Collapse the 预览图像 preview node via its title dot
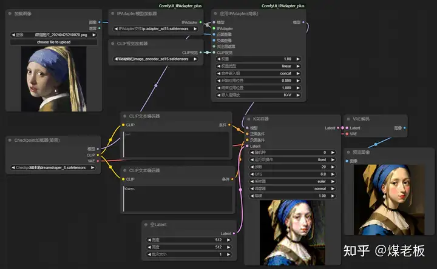Image resolution: width=437 pixels, height=269 pixels. pyautogui.click(x=348, y=152)
